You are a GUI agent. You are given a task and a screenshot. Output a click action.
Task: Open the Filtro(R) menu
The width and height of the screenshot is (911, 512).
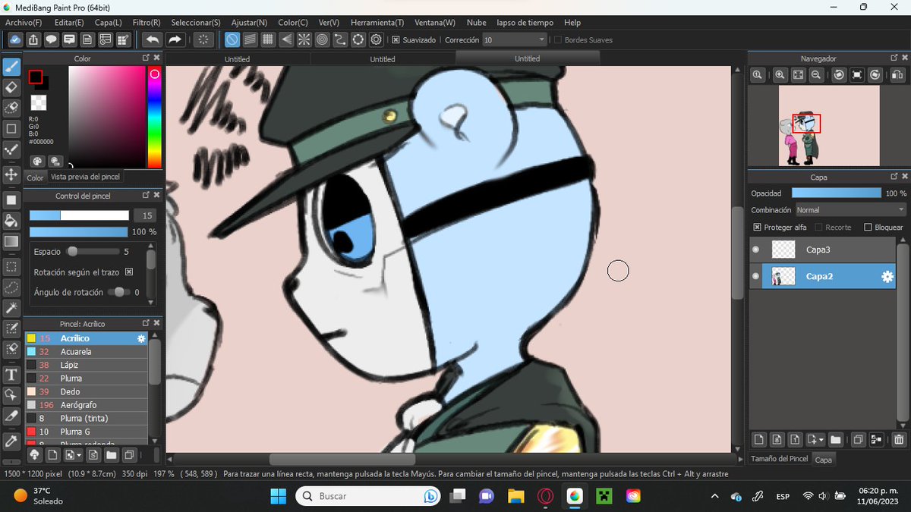(x=147, y=23)
